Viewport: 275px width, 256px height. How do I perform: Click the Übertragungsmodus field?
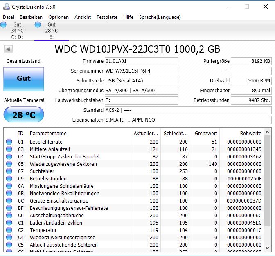[142, 91]
